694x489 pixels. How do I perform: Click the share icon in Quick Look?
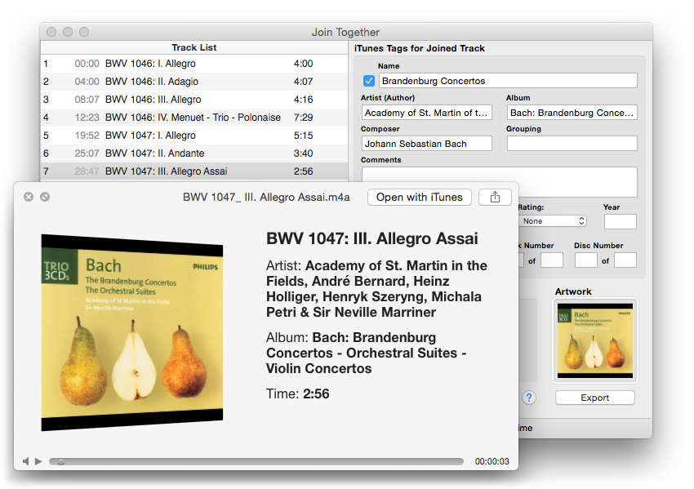click(495, 197)
